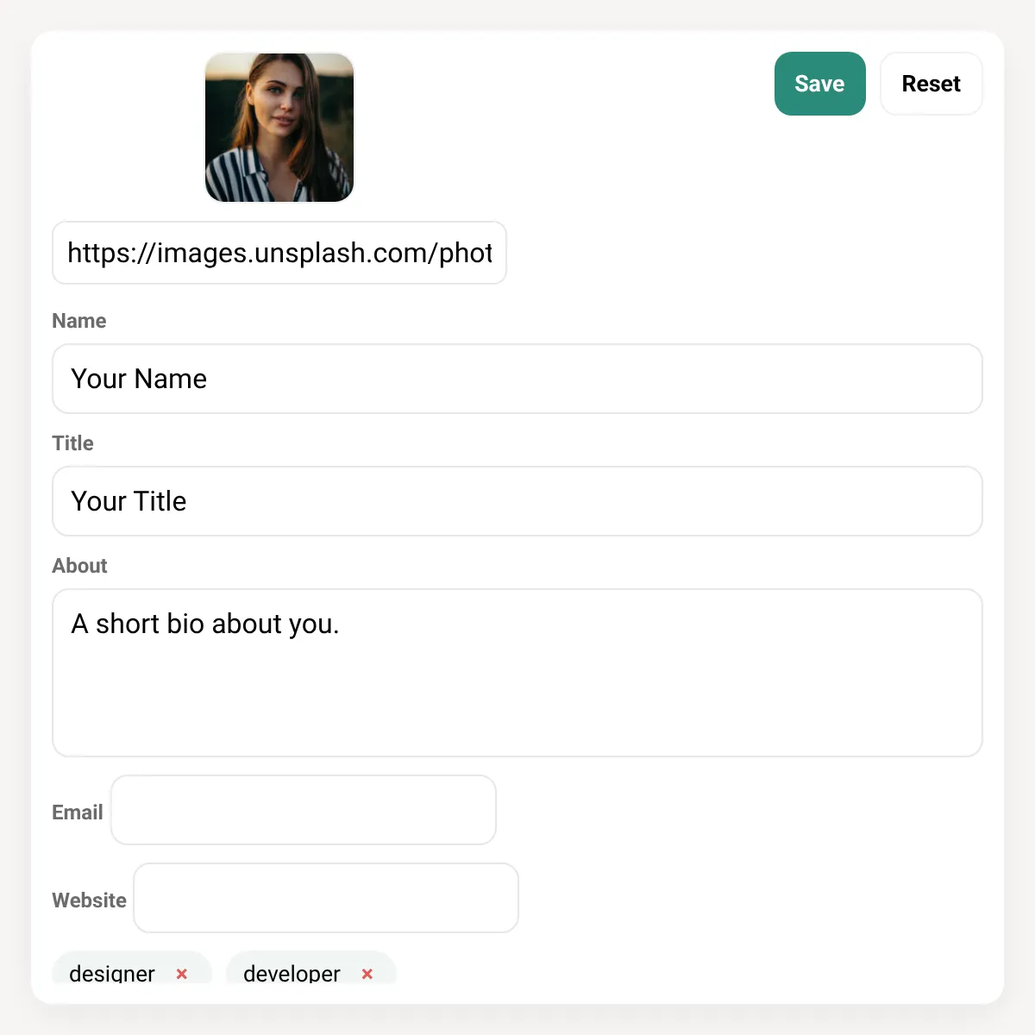The image size is (1035, 1035).
Task: Click the About bio textarea
Action: point(517,673)
